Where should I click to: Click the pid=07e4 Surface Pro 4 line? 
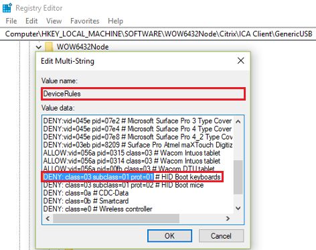point(137,129)
